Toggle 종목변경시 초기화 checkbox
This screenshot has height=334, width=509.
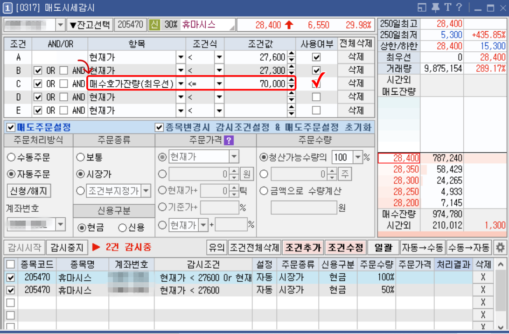pyautogui.click(x=159, y=127)
